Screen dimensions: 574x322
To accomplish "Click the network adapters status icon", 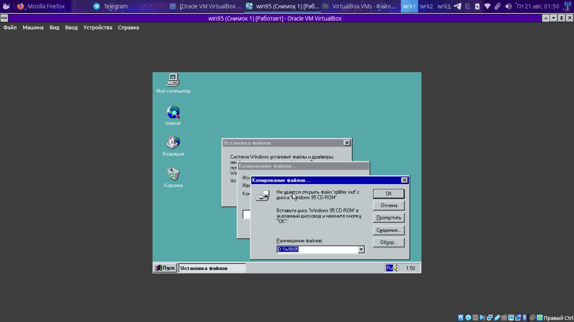I will tap(490, 318).
